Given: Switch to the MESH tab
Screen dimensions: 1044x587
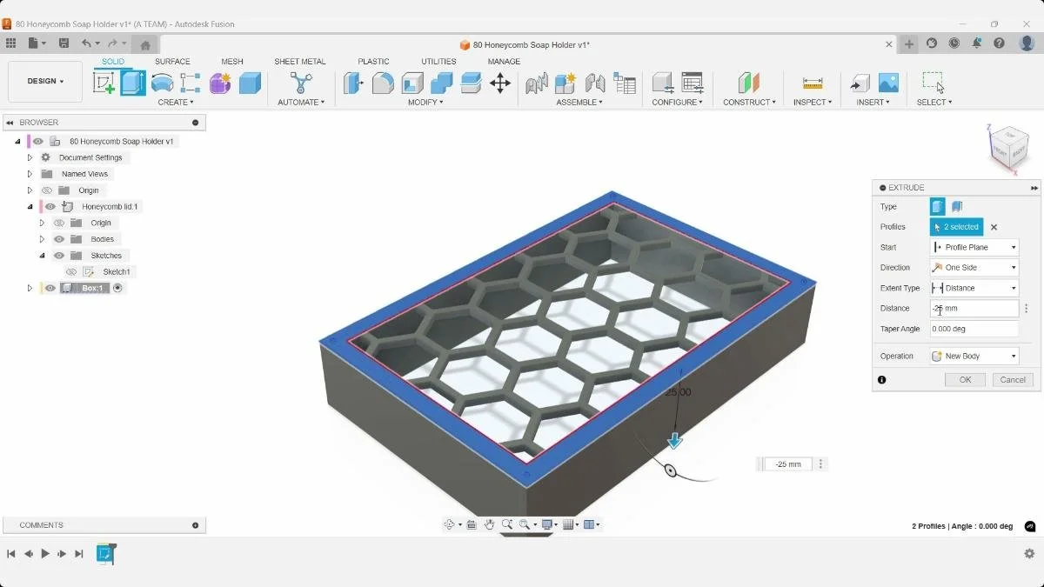Looking at the screenshot, I should 232,62.
